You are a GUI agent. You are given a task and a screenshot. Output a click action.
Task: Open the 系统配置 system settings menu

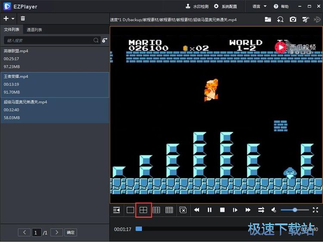226,6
